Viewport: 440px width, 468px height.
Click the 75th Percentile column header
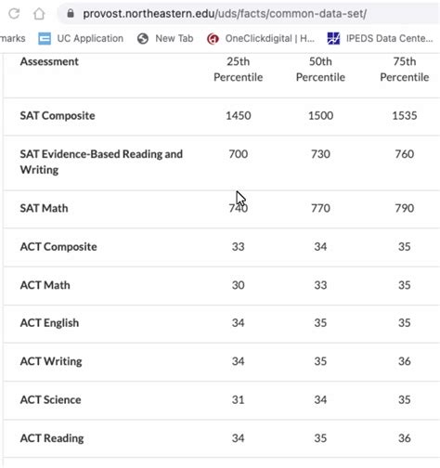tap(405, 69)
